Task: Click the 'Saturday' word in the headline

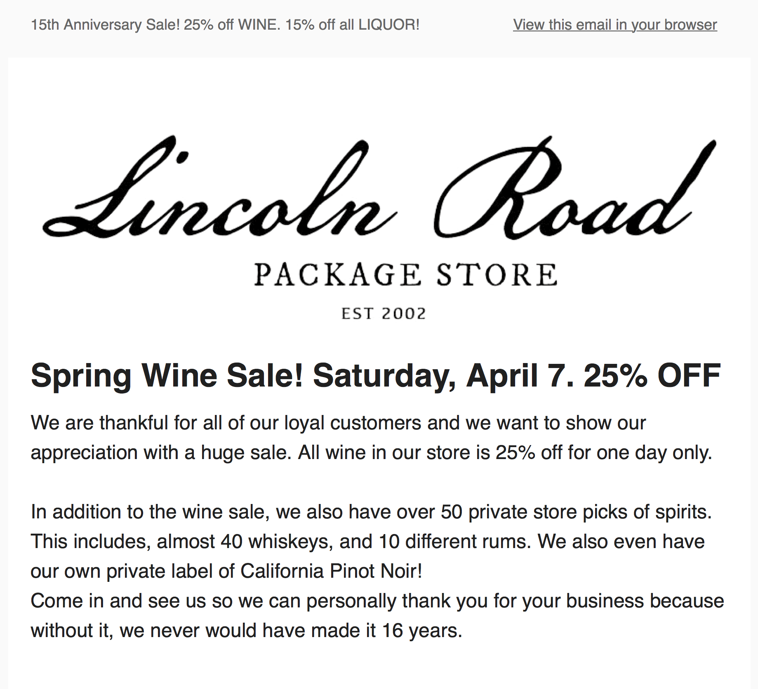Action: point(384,376)
